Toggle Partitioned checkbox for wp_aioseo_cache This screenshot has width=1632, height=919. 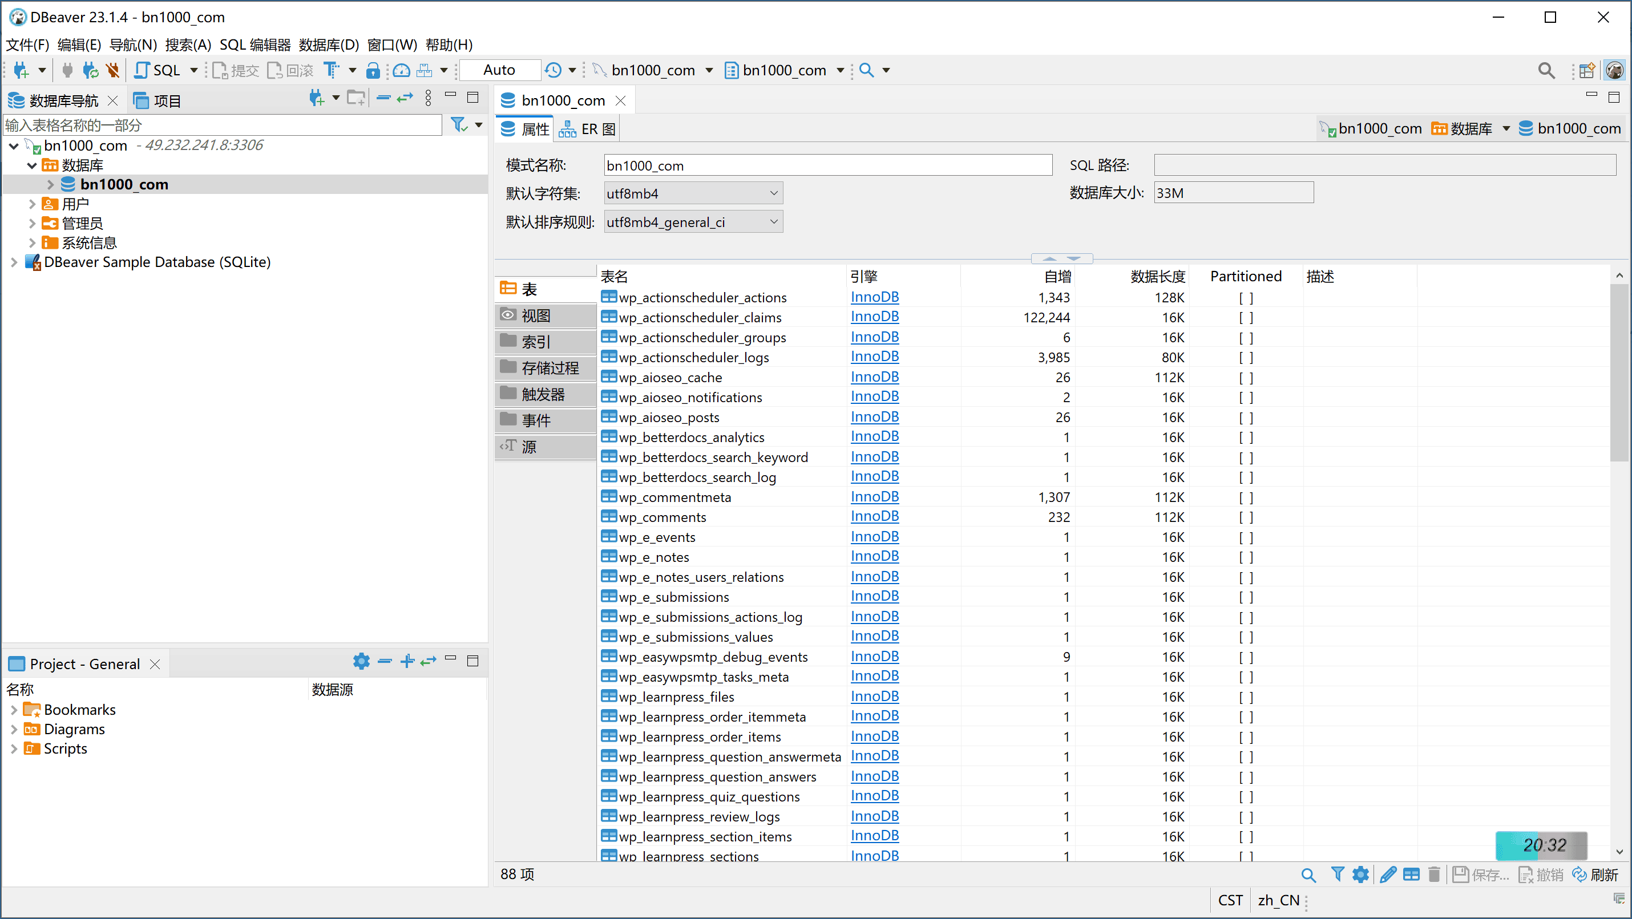click(1246, 378)
